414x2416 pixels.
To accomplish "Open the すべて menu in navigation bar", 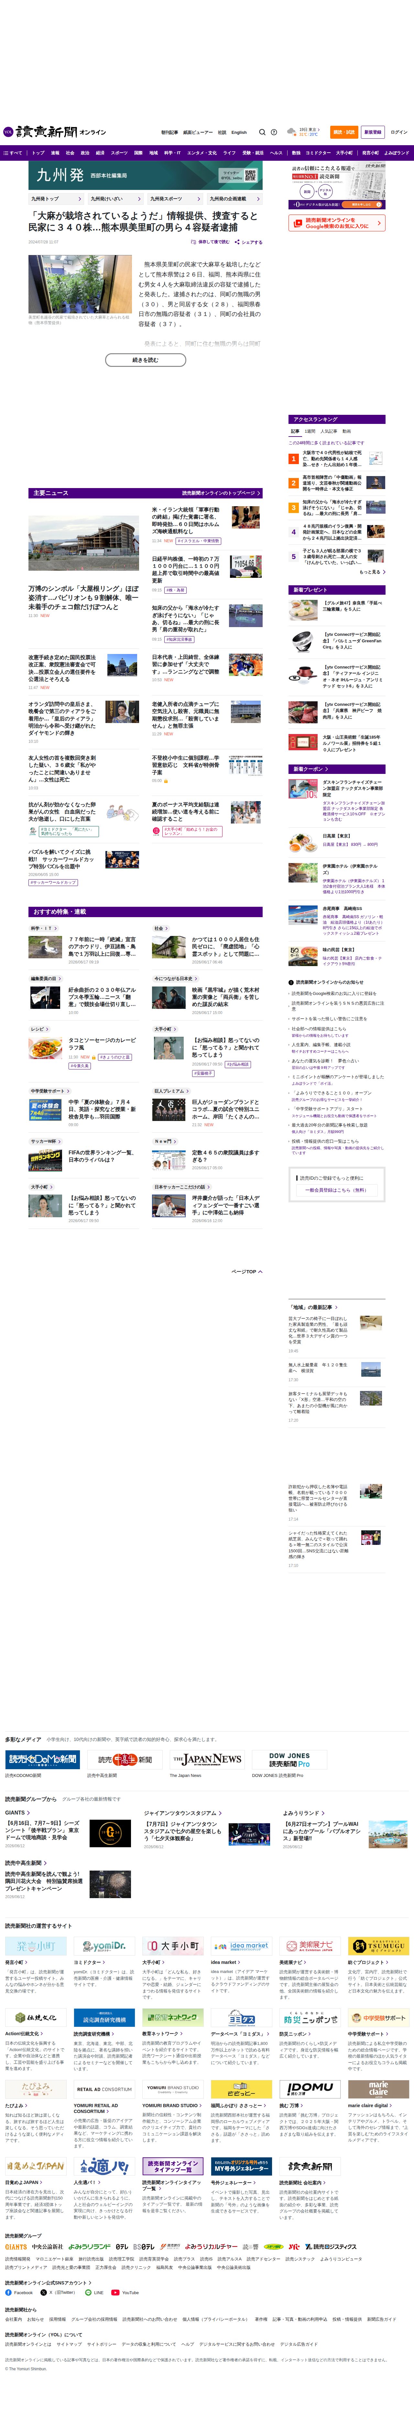I will pos(13,153).
